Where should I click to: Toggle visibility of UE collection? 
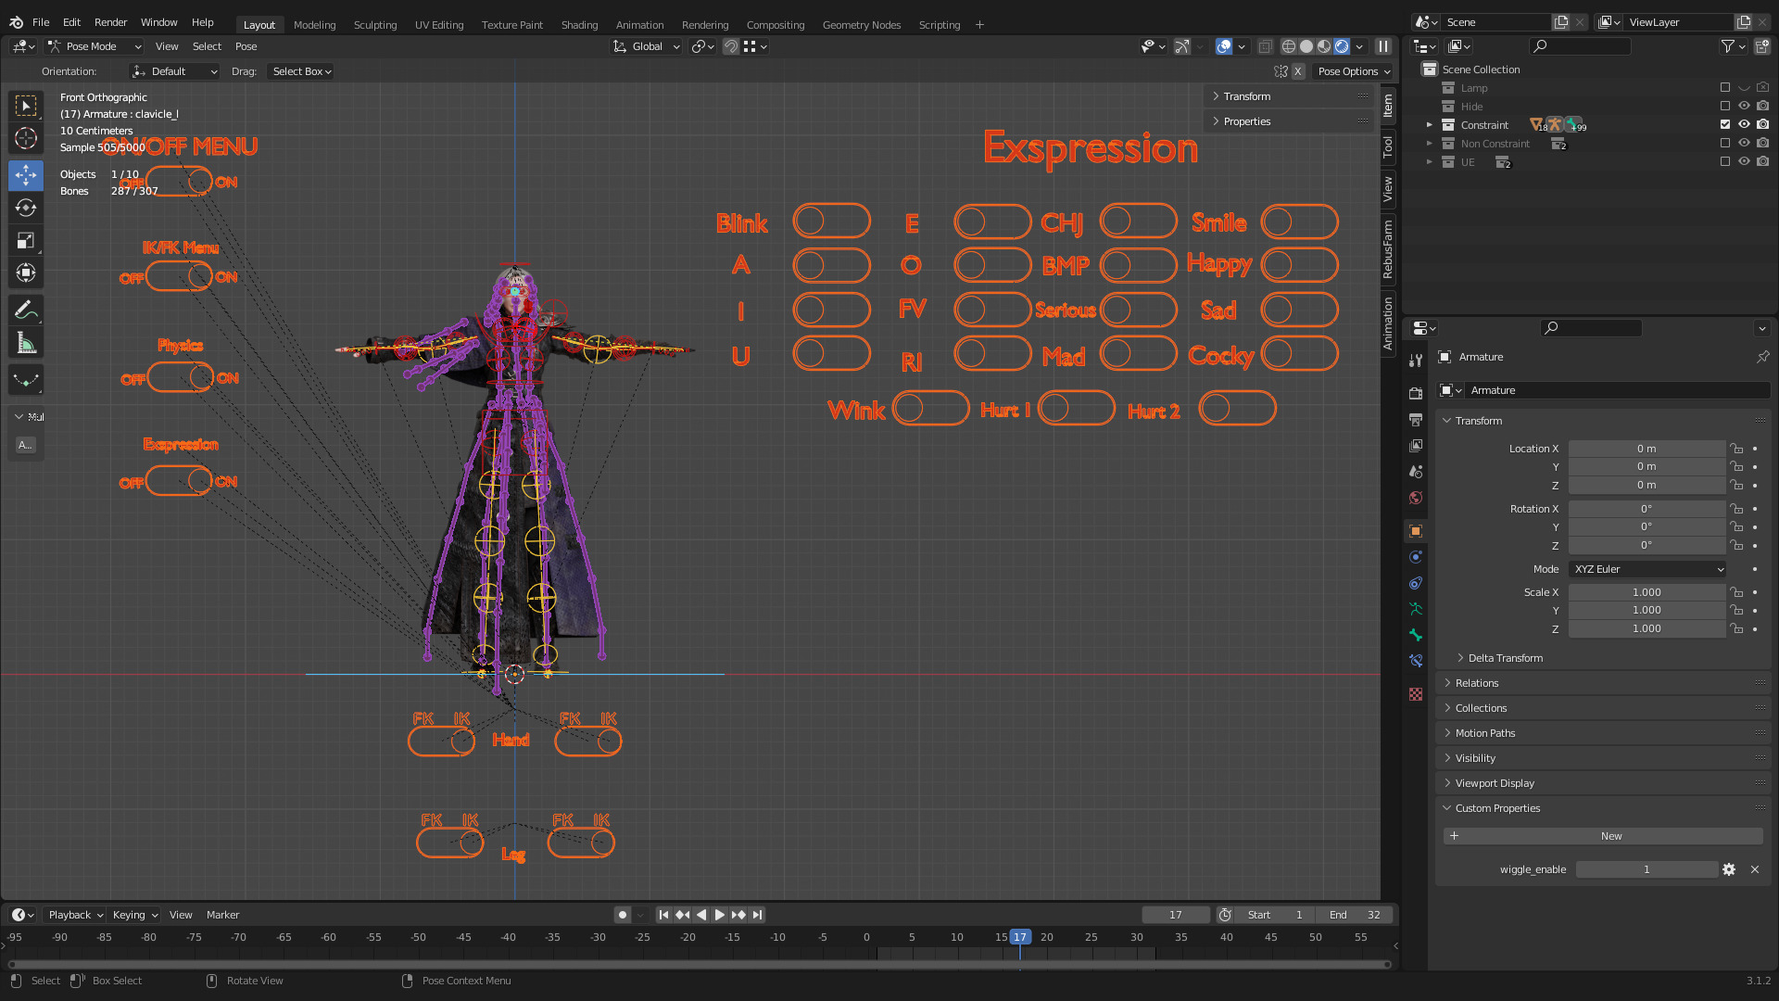pos(1744,161)
